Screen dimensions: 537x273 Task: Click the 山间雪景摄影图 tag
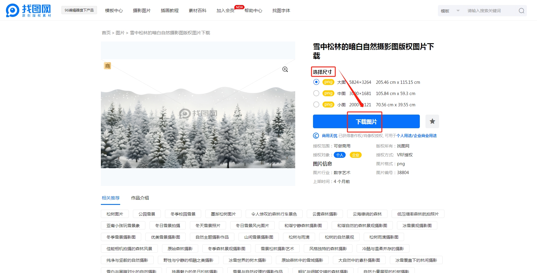tap(259, 237)
